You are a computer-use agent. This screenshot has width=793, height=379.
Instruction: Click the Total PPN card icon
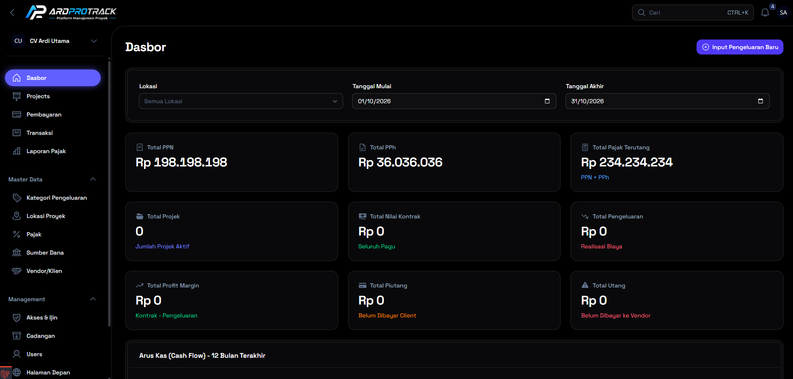[140, 147]
